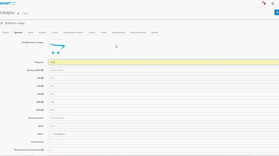This screenshot has height=156, width=279.
Task: Click the EAN input field
Action: [163, 86]
